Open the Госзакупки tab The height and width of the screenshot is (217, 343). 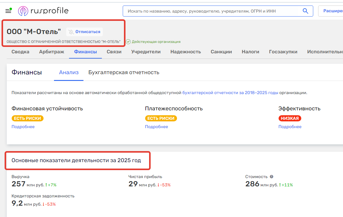[283, 52]
